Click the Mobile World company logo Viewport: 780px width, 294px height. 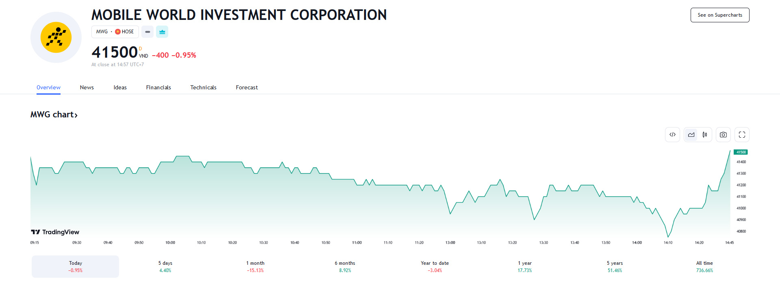click(x=56, y=37)
